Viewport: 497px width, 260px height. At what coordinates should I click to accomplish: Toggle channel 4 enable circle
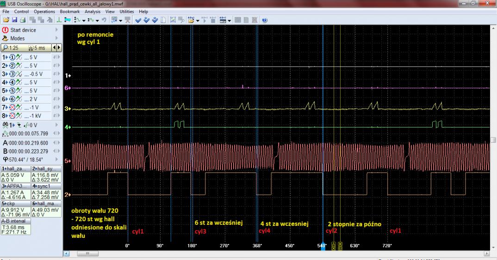pos(13,82)
